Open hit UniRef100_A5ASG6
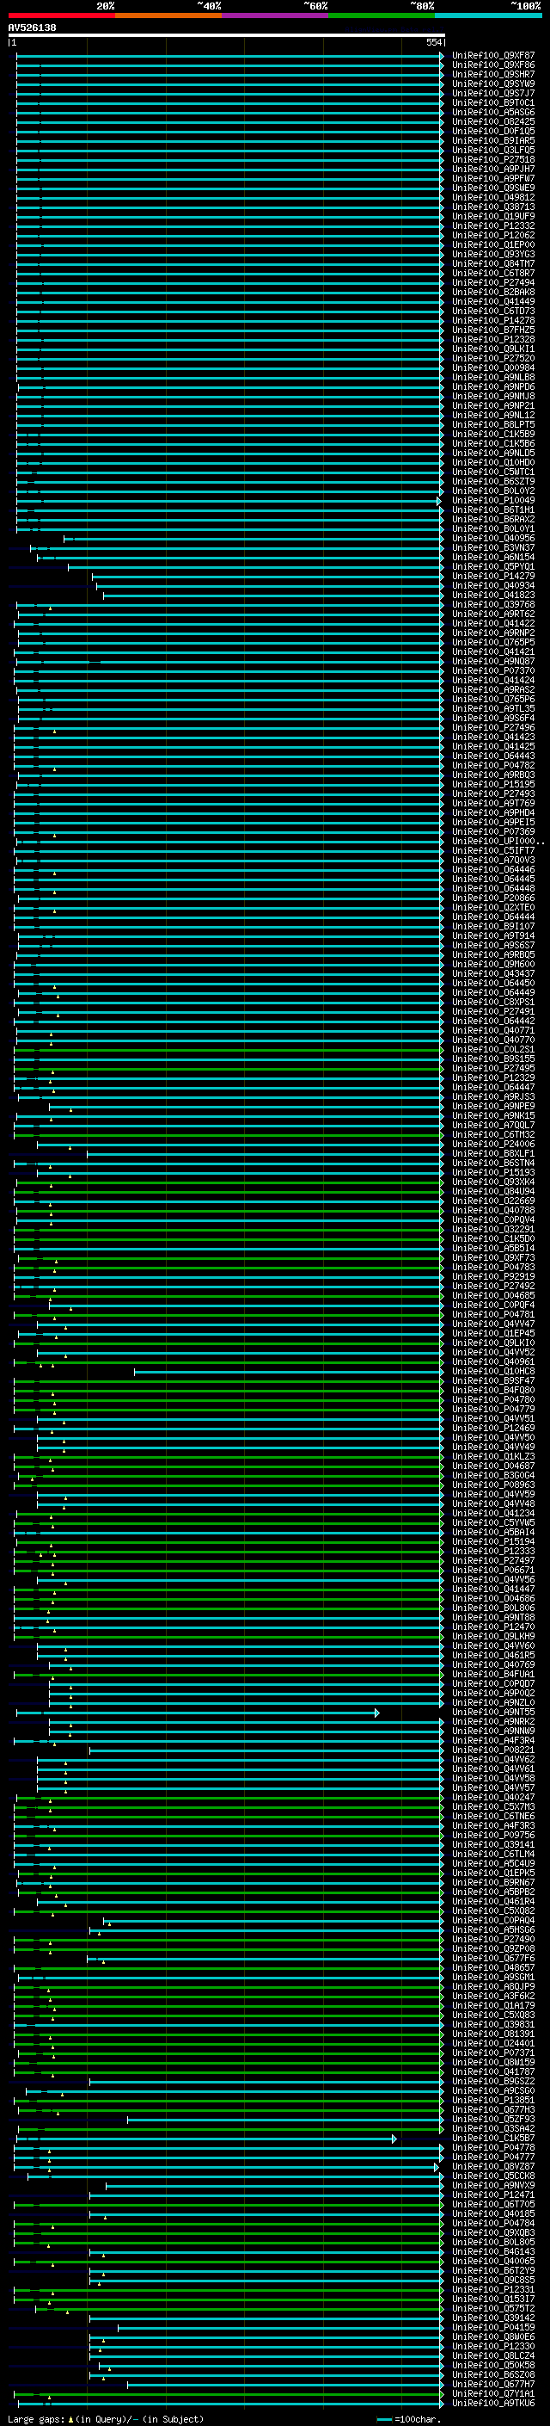This screenshot has height=2426, width=550. coord(493,112)
